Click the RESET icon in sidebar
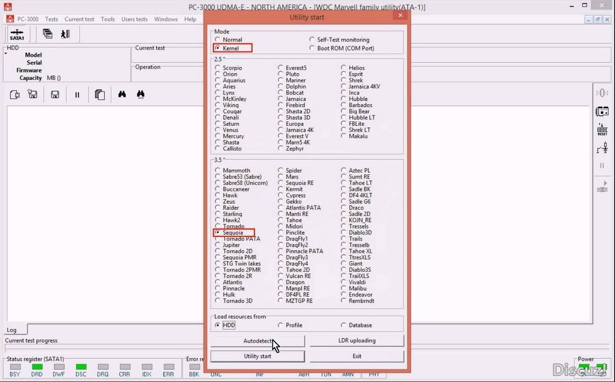Image resolution: width=615 pixels, height=382 pixels. click(x=602, y=129)
